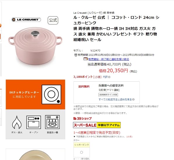Click the info icon next to 内訳
Screen dimensions: 174x160
[x=109, y=77]
